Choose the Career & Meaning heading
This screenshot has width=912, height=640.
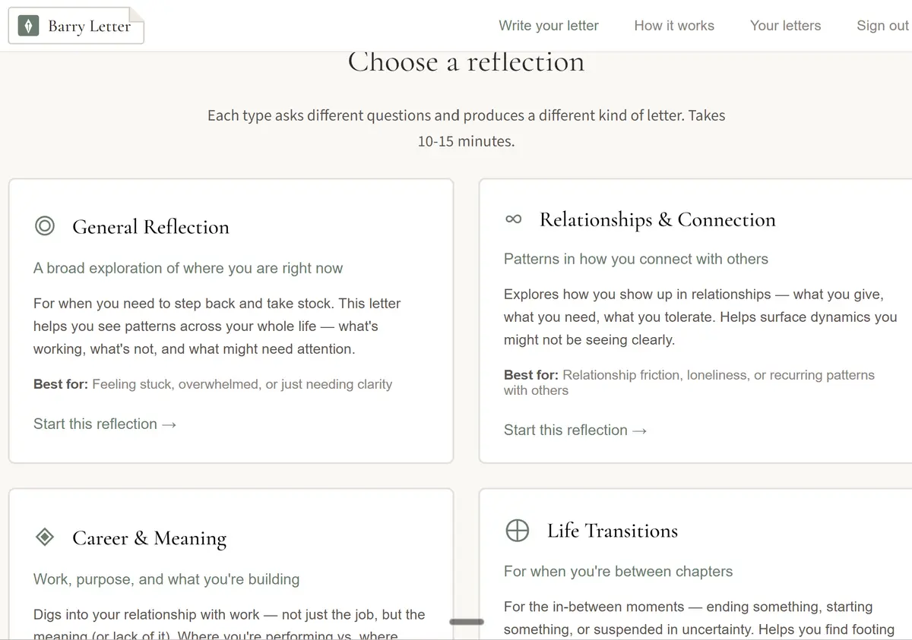(x=149, y=538)
